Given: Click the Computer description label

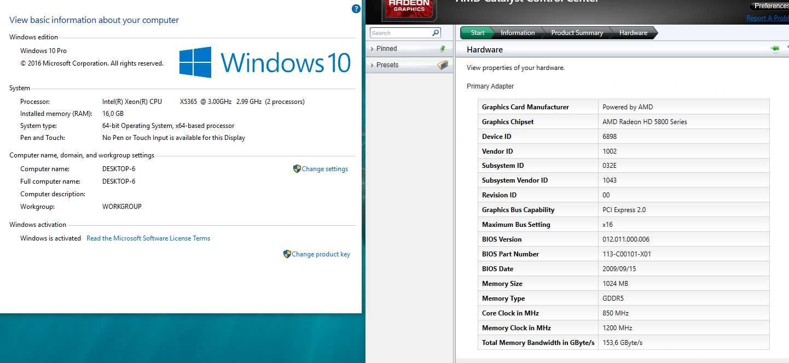Looking at the screenshot, I should pos(53,194).
